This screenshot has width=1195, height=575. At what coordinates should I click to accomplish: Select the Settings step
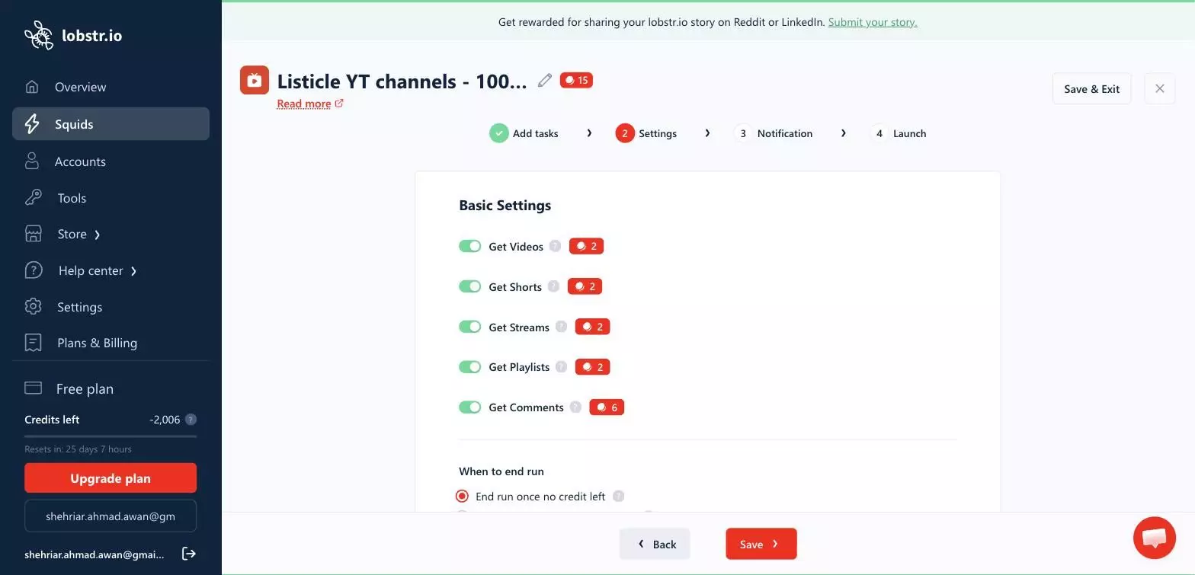pyautogui.click(x=646, y=133)
